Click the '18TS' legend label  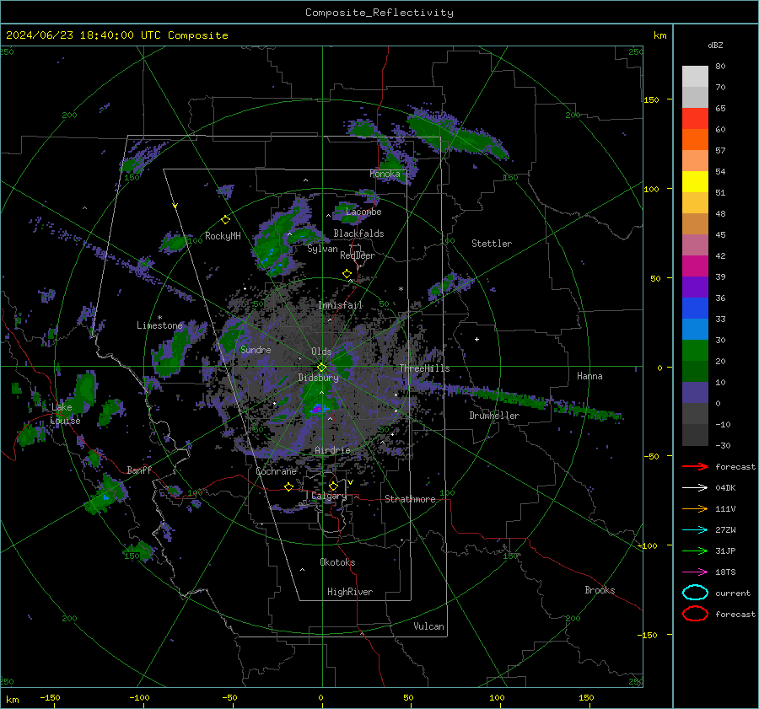click(x=725, y=572)
